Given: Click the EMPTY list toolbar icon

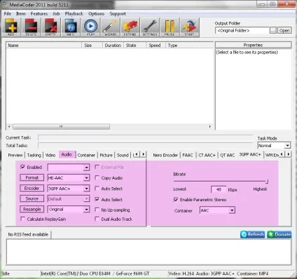Looking at the screenshot, I should pyautogui.click(x=50, y=27).
